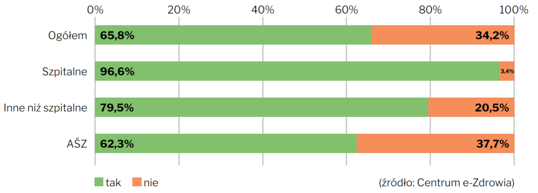The width and height of the screenshot is (538, 193).
Task: Click the top axis 40% label
Action: point(262,10)
